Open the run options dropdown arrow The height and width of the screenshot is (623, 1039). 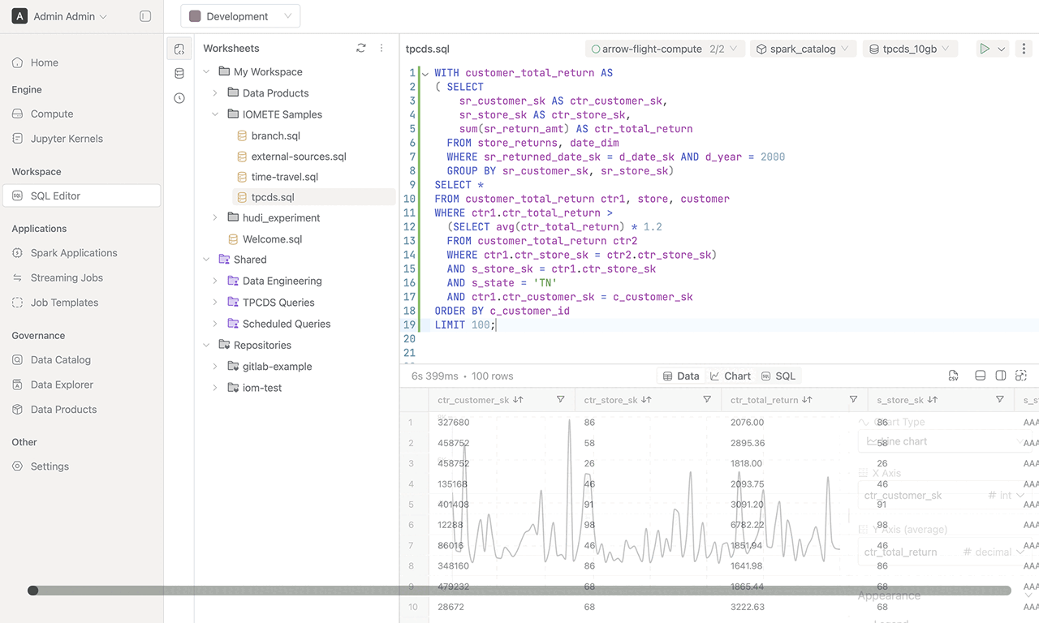(1002, 49)
